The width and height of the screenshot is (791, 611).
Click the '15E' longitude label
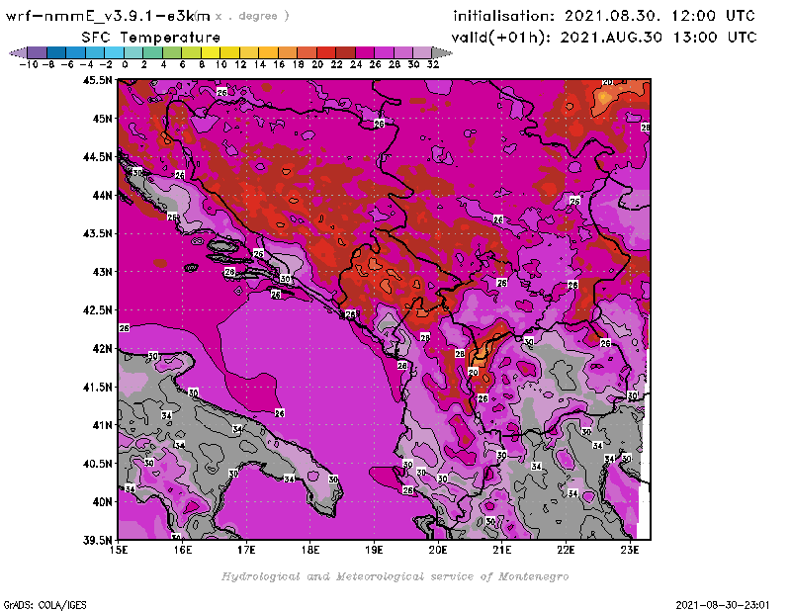click(119, 550)
